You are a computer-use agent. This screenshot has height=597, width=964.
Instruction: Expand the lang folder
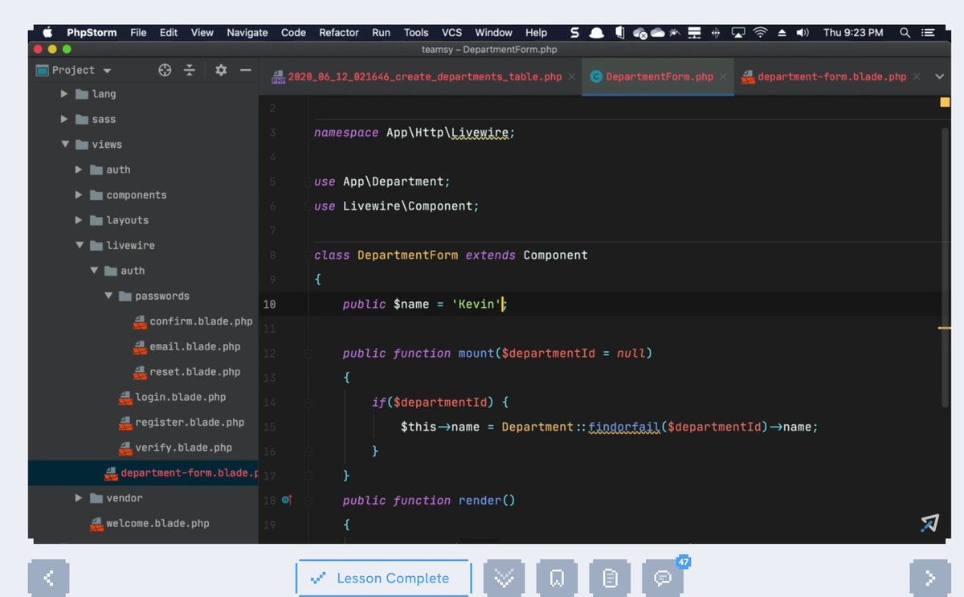(x=65, y=94)
